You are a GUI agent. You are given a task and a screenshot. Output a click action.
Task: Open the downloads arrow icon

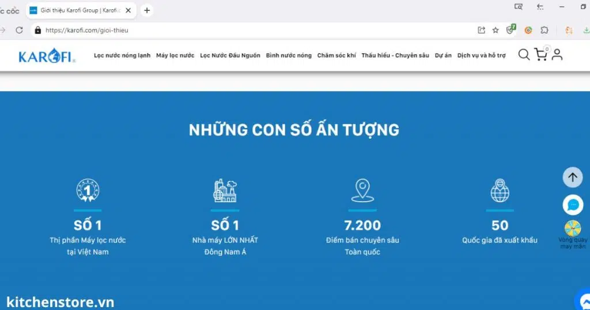tap(586, 30)
